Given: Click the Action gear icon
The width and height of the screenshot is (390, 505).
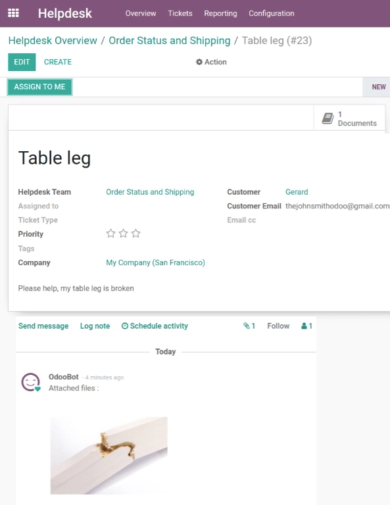Looking at the screenshot, I should click(x=199, y=62).
